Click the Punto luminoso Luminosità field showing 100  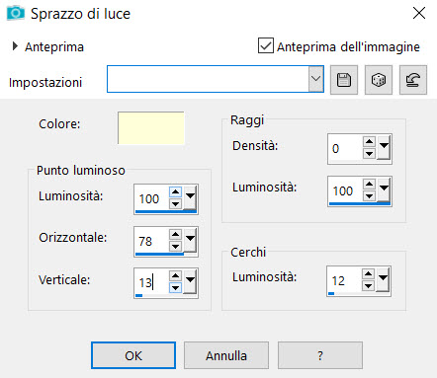point(151,198)
